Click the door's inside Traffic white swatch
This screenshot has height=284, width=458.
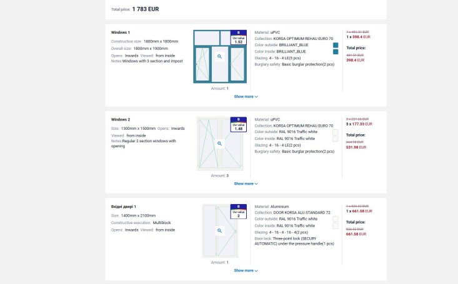336,226
